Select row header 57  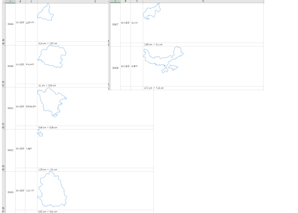[x=4, y=211]
